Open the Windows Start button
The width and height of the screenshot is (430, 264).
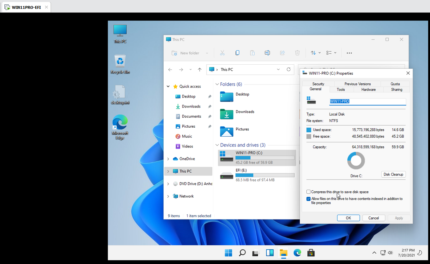click(x=228, y=253)
